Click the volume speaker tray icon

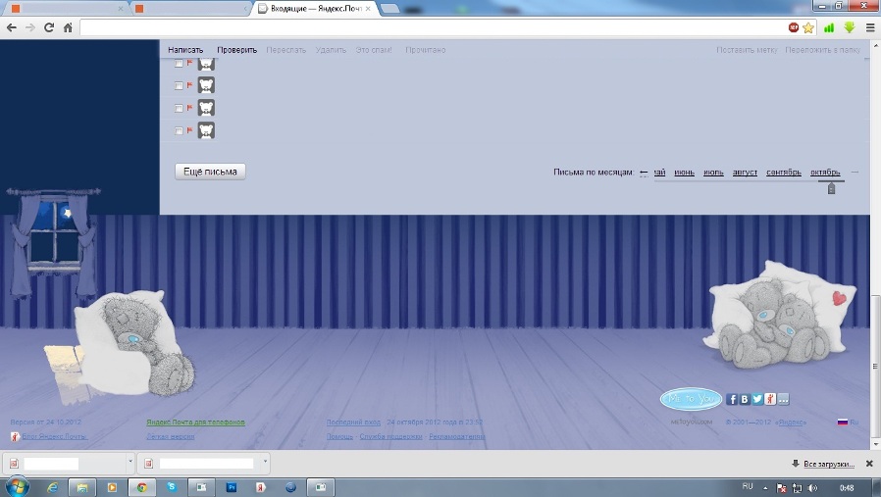click(x=812, y=488)
